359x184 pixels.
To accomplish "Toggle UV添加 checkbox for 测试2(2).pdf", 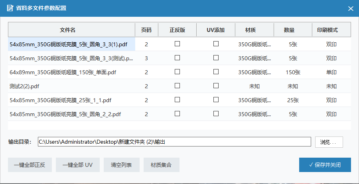I will (x=216, y=86).
